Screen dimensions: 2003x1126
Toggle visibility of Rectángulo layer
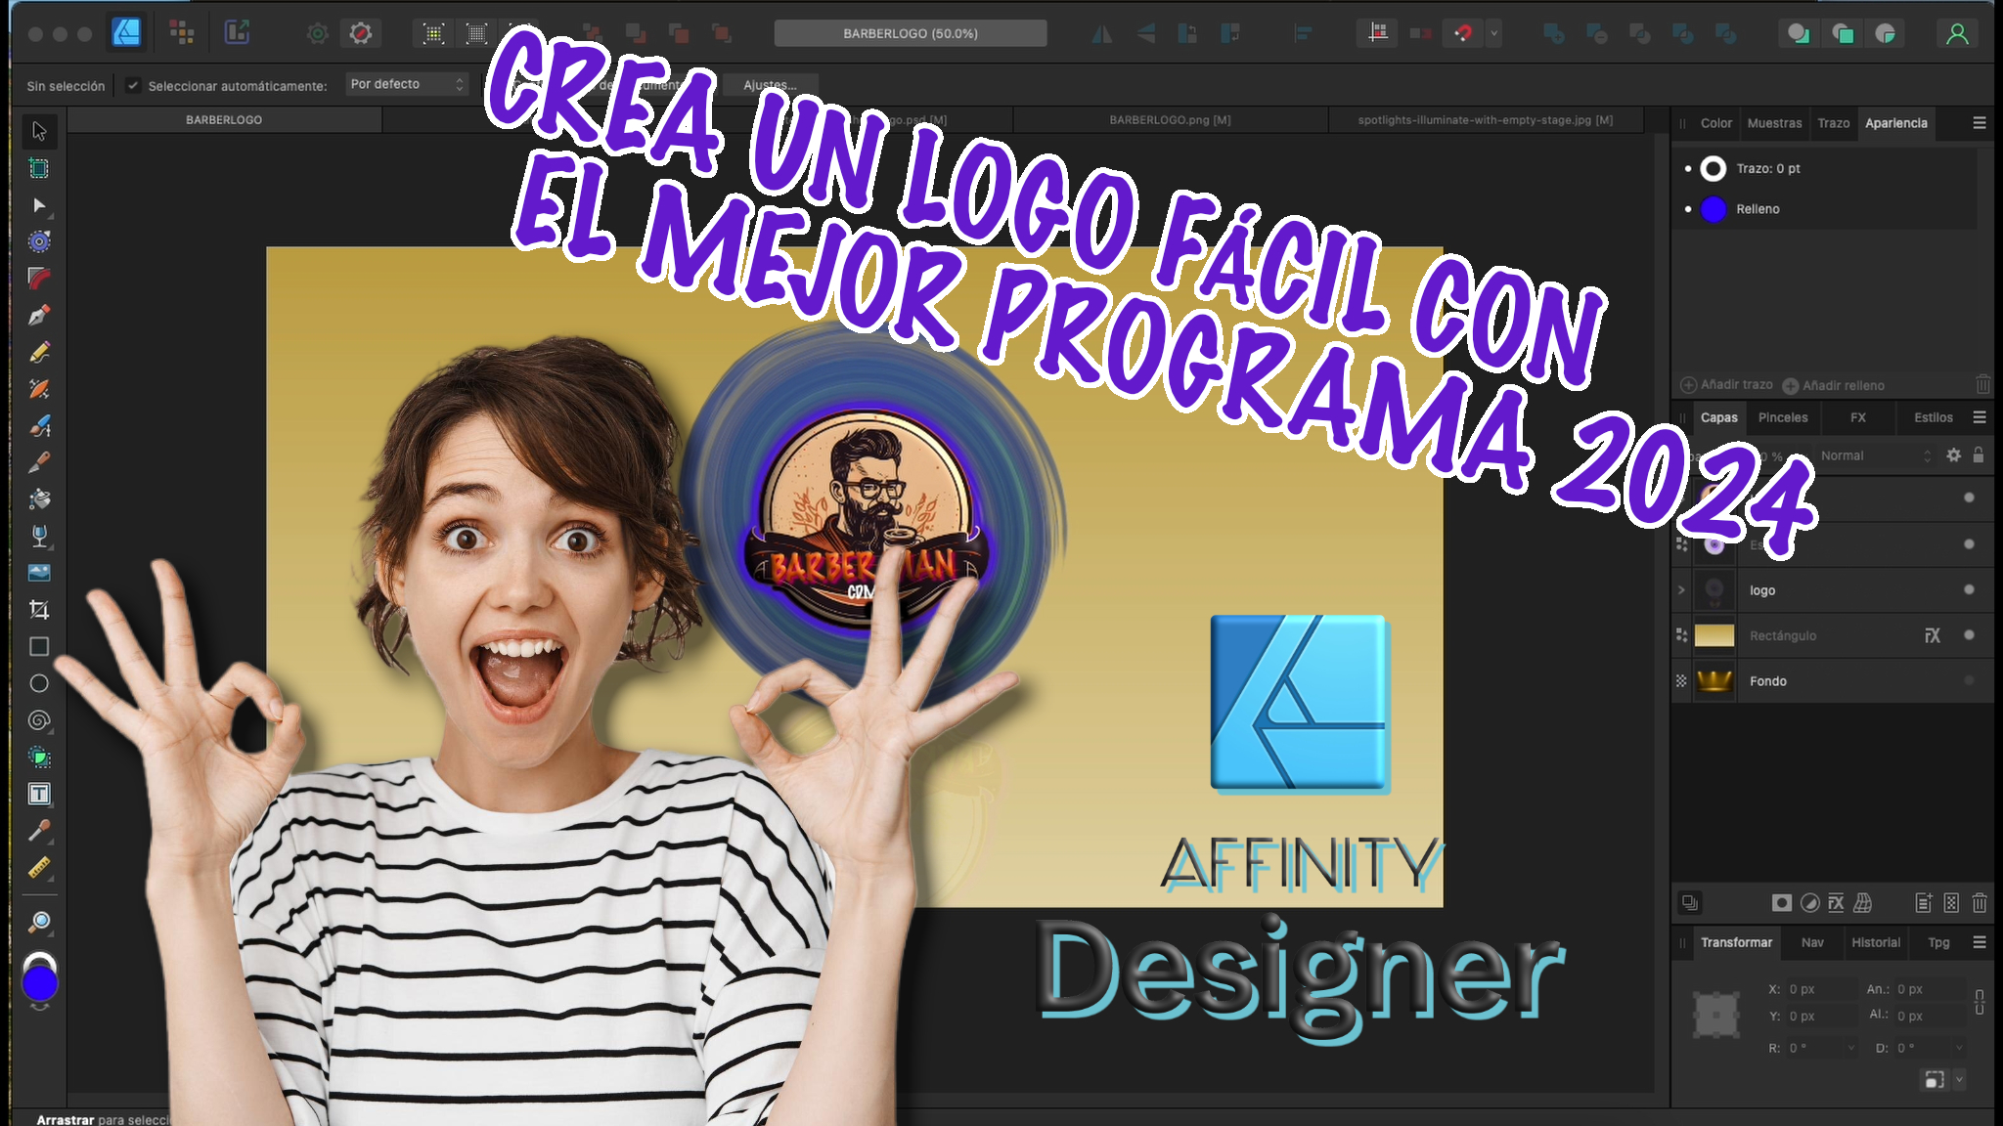[x=1969, y=635]
